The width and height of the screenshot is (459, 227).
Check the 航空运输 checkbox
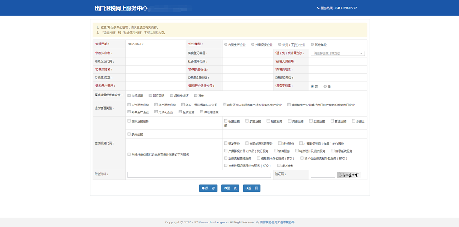pyautogui.click(x=247, y=121)
